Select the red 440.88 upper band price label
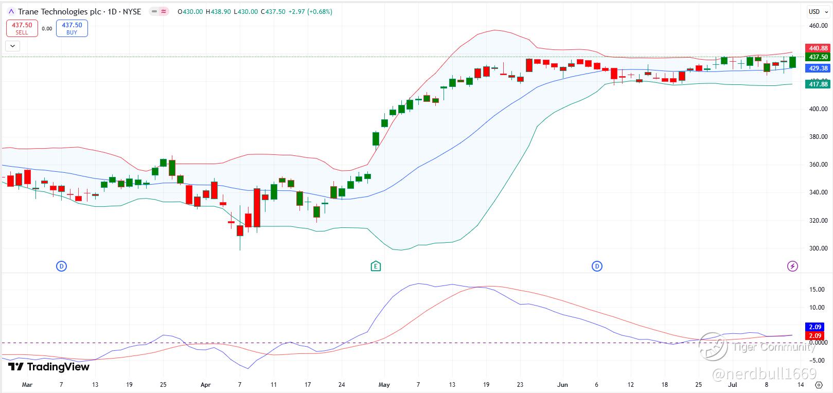 (818, 48)
